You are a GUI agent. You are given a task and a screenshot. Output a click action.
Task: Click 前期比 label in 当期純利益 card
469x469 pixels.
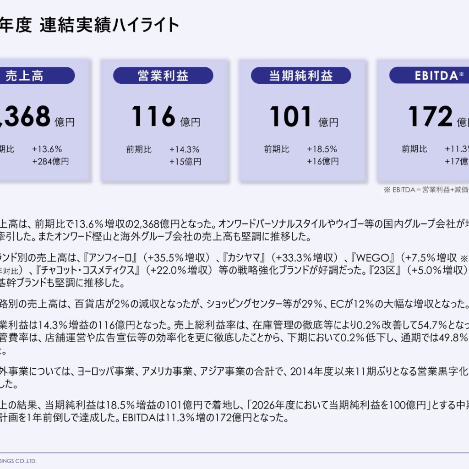(276, 149)
